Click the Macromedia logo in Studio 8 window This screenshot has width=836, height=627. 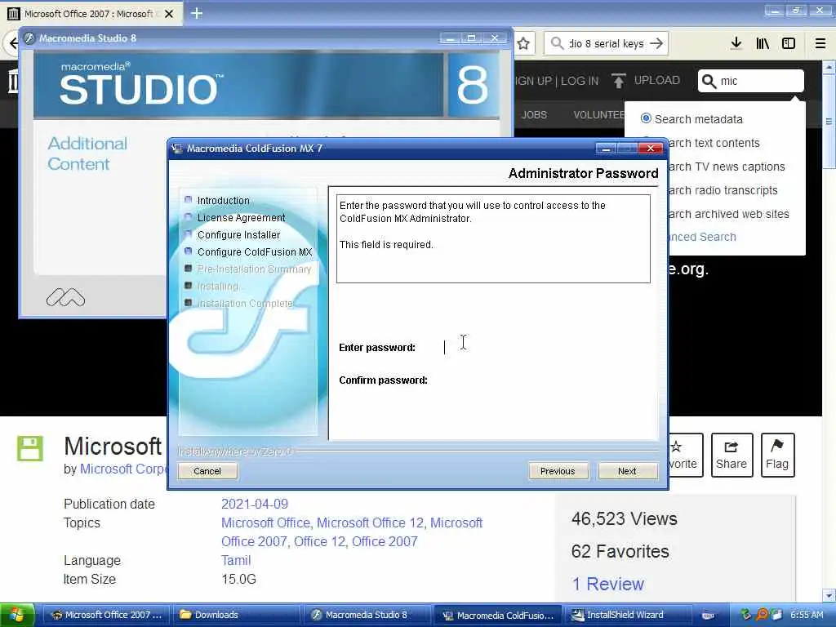coord(65,297)
